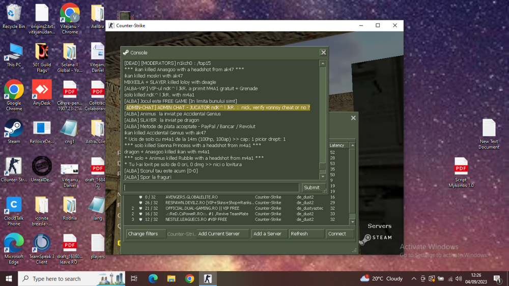Click the Counter-Strike icon in the taskbar

(x=208, y=279)
